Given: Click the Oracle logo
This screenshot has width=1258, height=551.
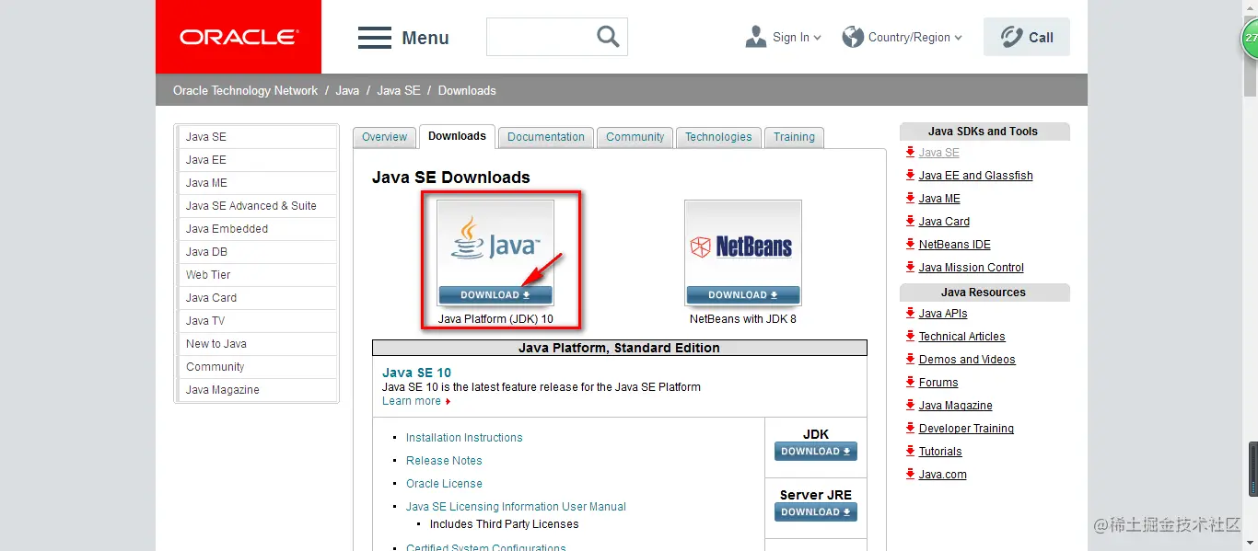Looking at the screenshot, I should (x=239, y=37).
